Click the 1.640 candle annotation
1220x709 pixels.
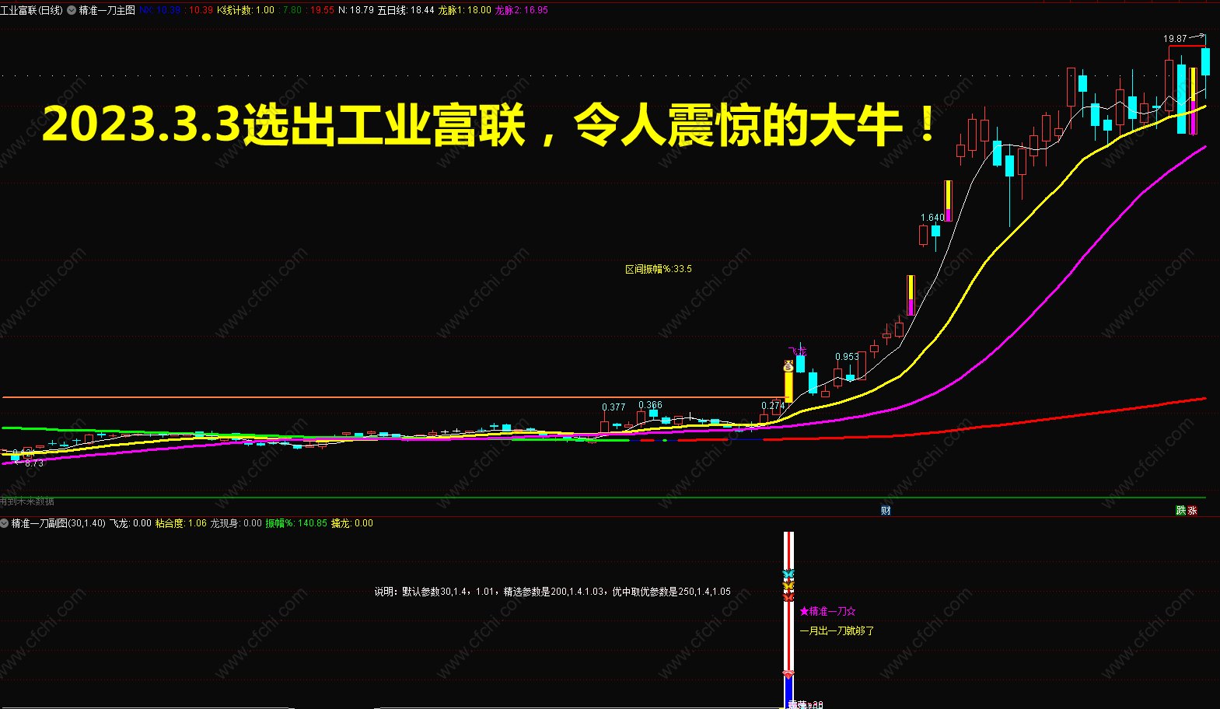pyautogui.click(x=932, y=218)
